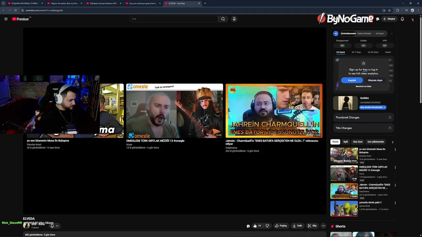Screen dimensions: 422x237
Task: Open the tab search dropdown arrow
Action: (3, 3)
